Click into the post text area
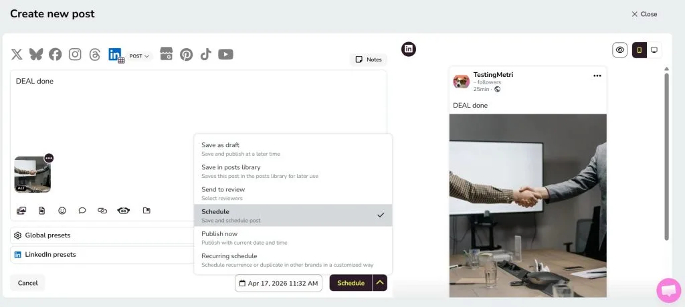 coord(198,111)
